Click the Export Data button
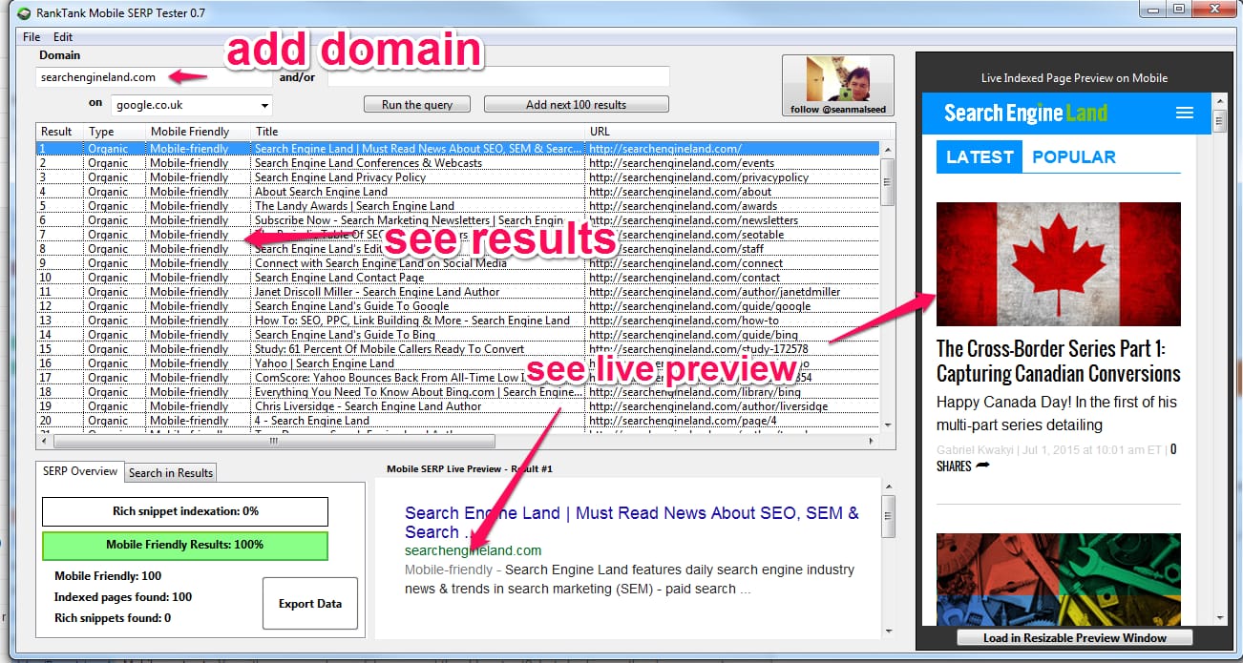This screenshot has width=1243, height=663. 309,603
